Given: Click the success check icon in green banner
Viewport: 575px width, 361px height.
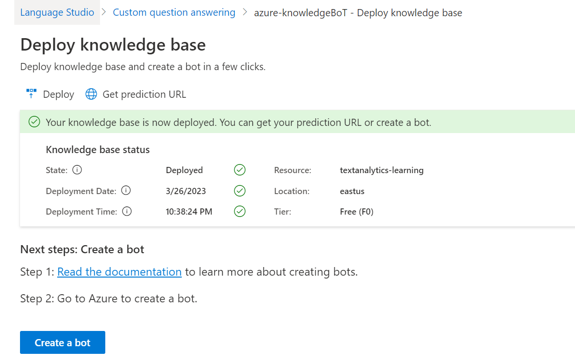Looking at the screenshot, I should 34,123.
